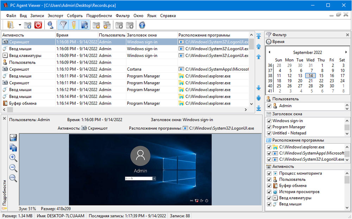Viewport: 352px width, 219px height.
Task: Toggle the Буфер обмена activity checkbox
Action: tap(269, 186)
